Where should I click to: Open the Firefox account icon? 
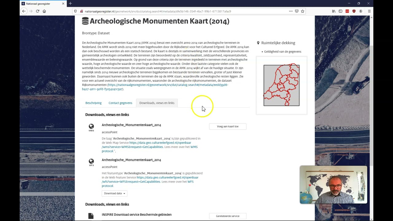361,11
